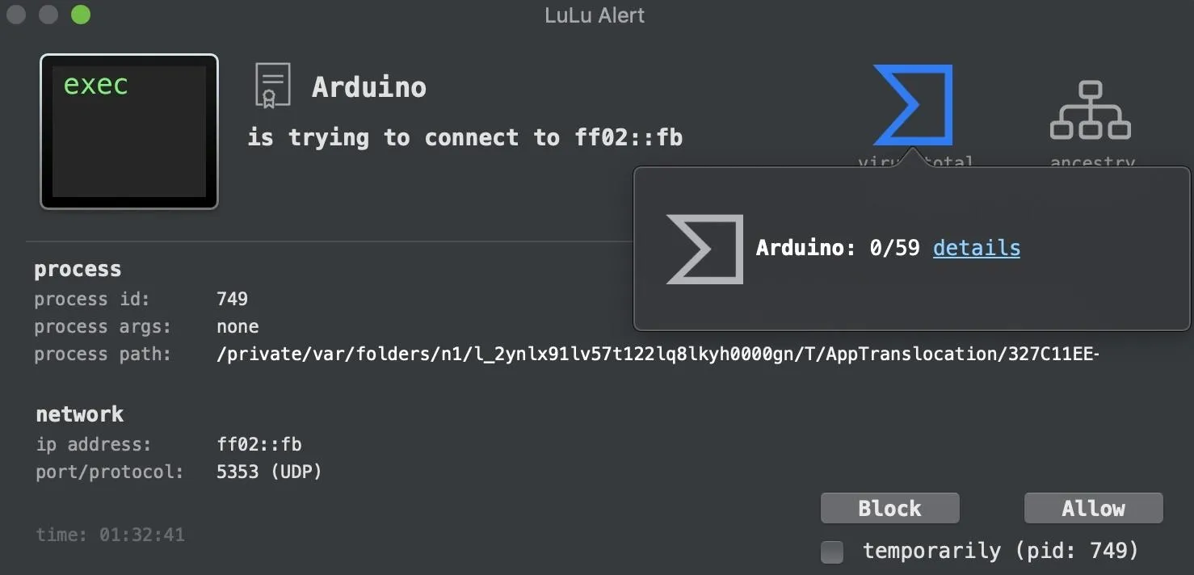
Task: Click the exec terminal process icon
Action: [x=129, y=132]
